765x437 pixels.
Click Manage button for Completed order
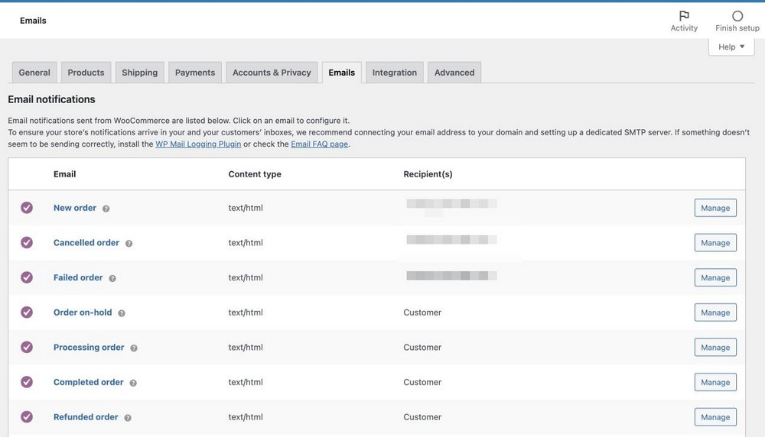[715, 383]
